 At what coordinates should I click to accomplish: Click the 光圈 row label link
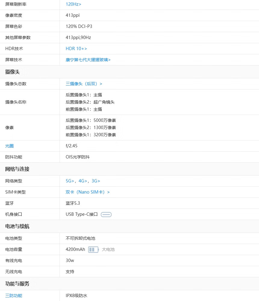point(9,146)
